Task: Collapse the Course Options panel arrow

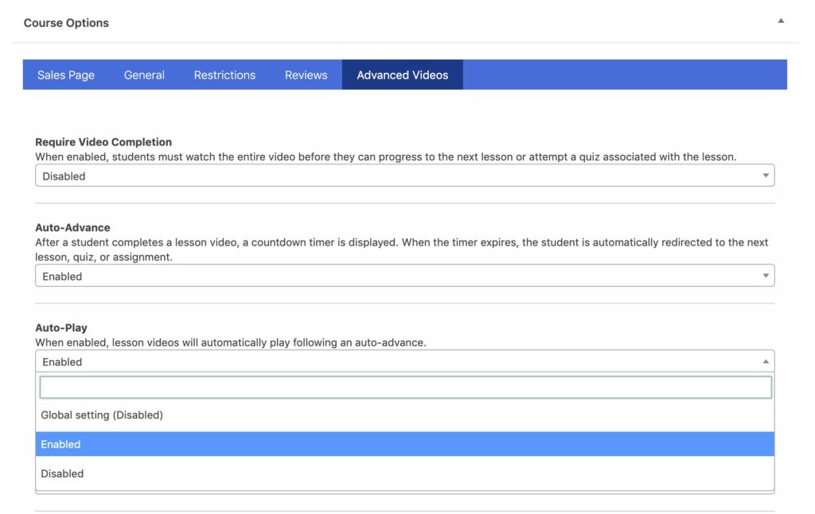Action: point(781,21)
